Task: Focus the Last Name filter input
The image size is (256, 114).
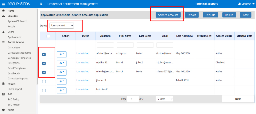Action: click(x=145, y=45)
